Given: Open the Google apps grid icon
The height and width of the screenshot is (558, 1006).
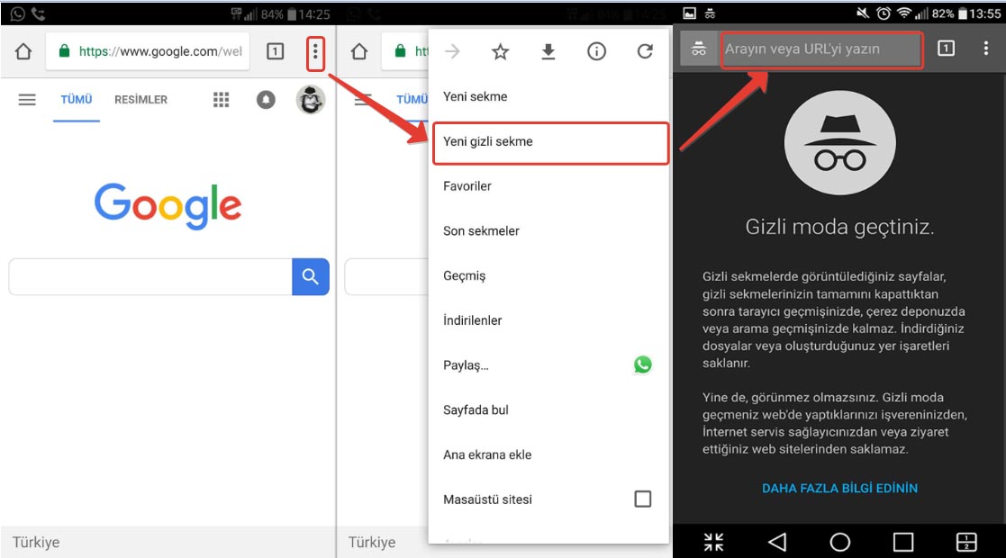Looking at the screenshot, I should (221, 100).
